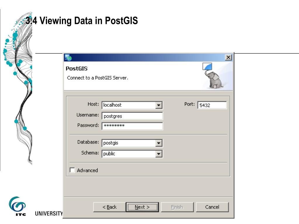
Task: Click the 'Host:' label
Action: tap(93, 104)
